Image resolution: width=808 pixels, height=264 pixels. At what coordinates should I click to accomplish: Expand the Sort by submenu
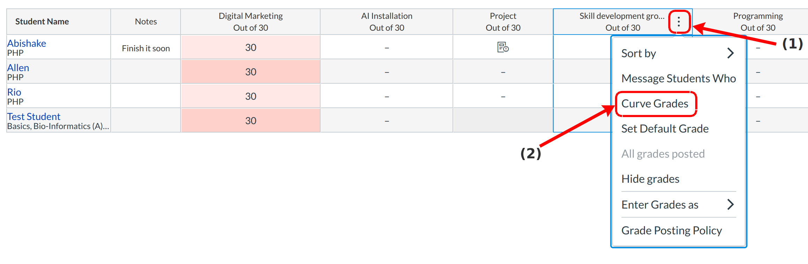pos(678,53)
